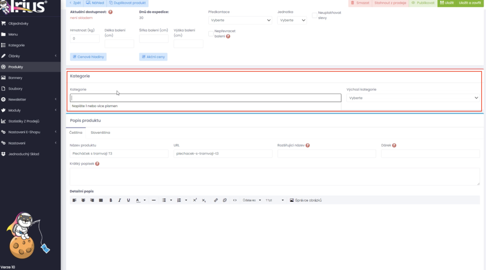Viewport: 486px width, 270px height.
Task: Click the Statistiky Z Prodejů chart icon
Action: (x=3, y=121)
